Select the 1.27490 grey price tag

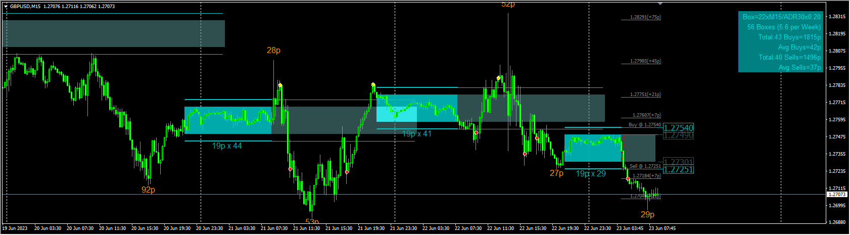[x=678, y=135]
